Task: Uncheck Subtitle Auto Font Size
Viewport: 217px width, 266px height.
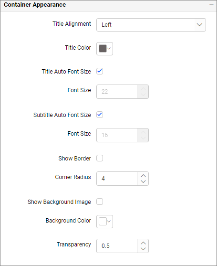Action: click(x=100, y=115)
